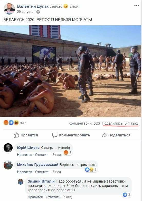Click the globe public privacy icon
Viewport: 142px width, 201px height.
click(38, 12)
